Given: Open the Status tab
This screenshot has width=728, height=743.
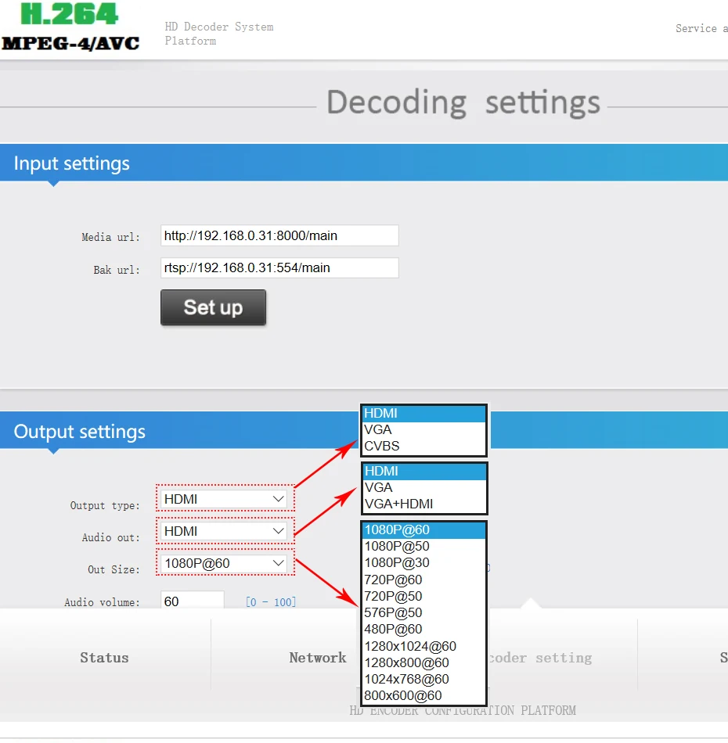Looking at the screenshot, I should pyautogui.click(x=104, y=658).
